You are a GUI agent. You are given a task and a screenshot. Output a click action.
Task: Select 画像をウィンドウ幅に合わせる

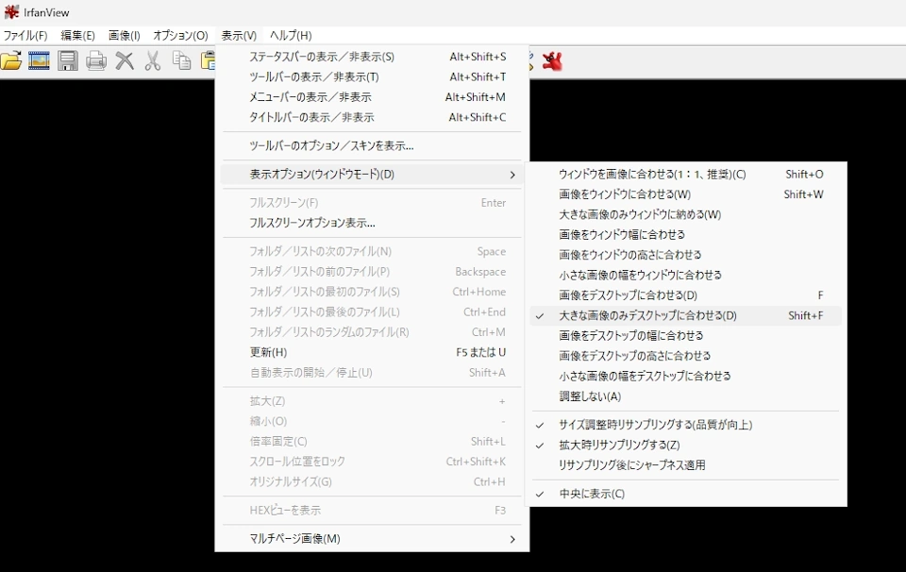point(686,235)
